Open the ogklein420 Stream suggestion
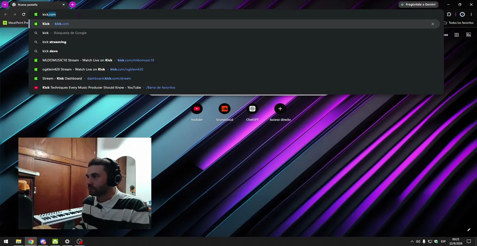477x246 pixels. (x=234, y=69)
